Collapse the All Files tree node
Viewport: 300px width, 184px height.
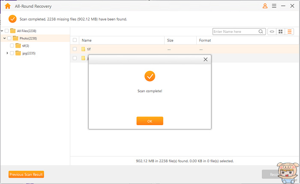(x=2, y=31)
